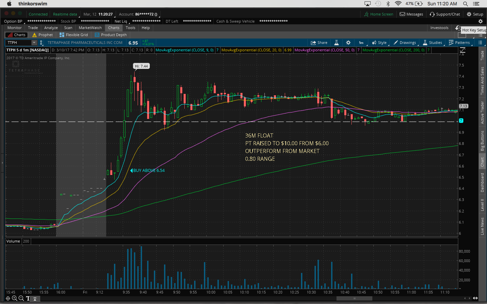Image resolution: width=487 pixels, height=304 pixels.
Task: Open the Net Liq dropdown
Action: [x=121, y=21]
